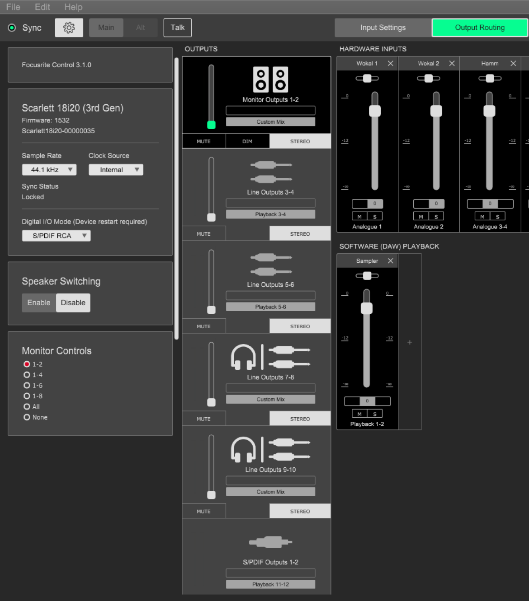
Task: Solo the Analogue 2 channel
Action: tap(436, 217)
